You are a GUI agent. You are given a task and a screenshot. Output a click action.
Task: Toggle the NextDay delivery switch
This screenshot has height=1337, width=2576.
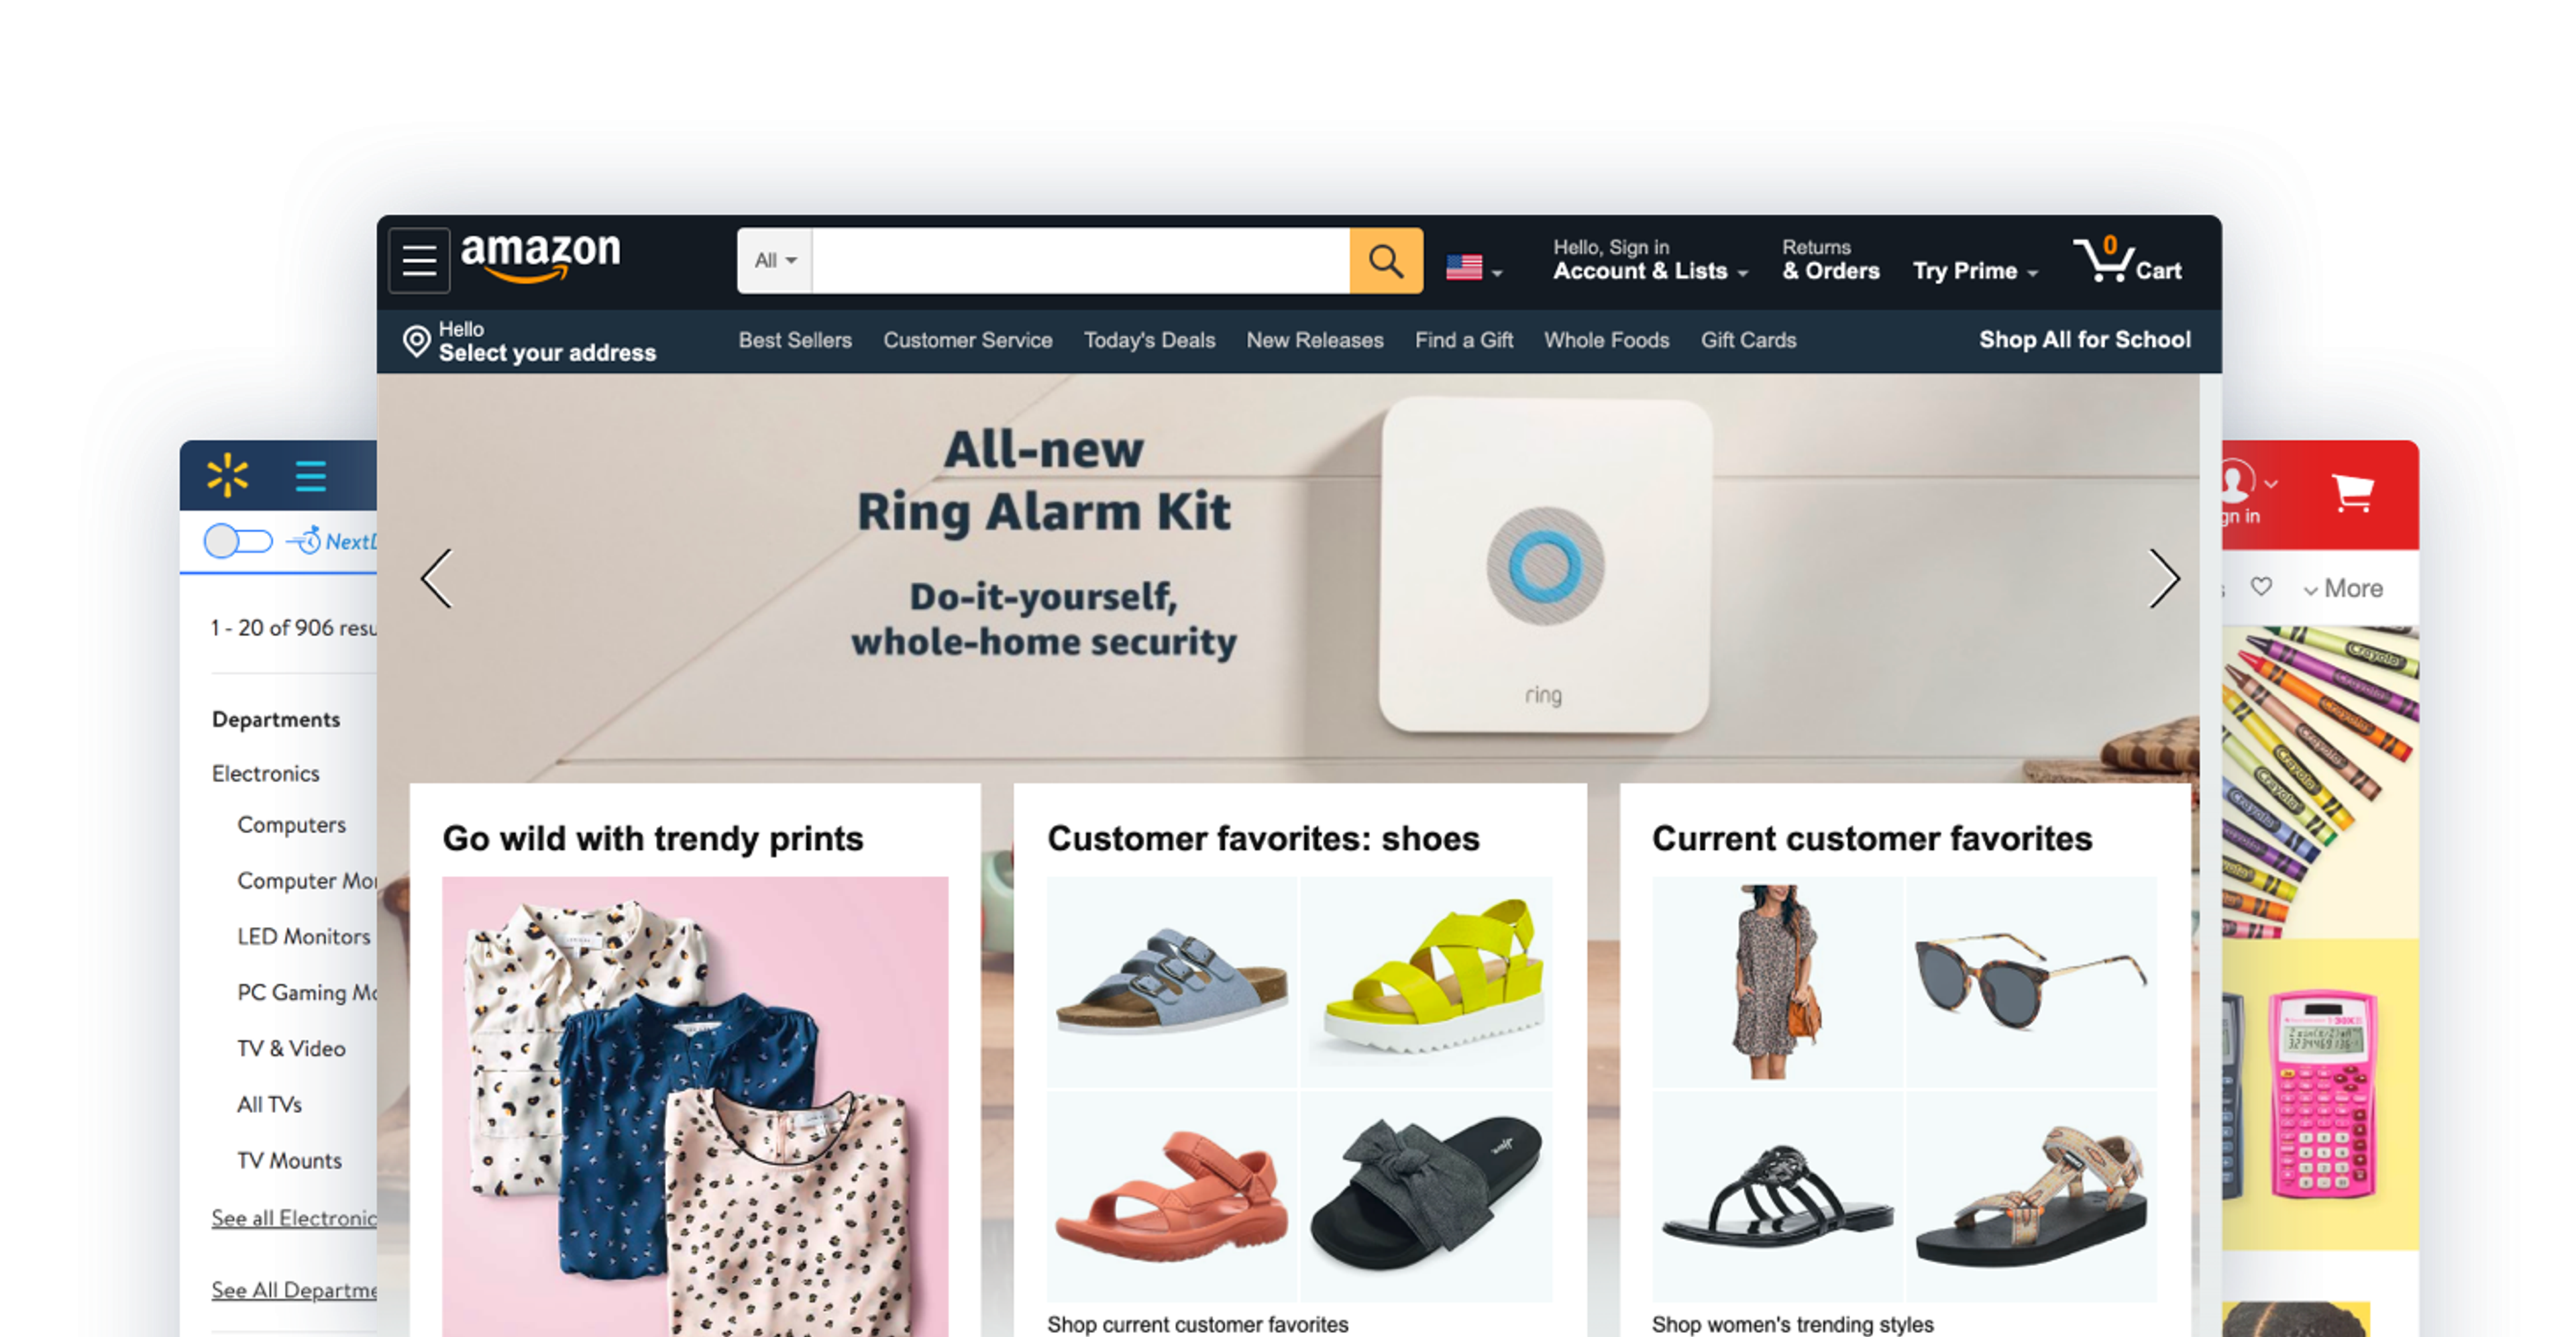click(x=238, y=541)
